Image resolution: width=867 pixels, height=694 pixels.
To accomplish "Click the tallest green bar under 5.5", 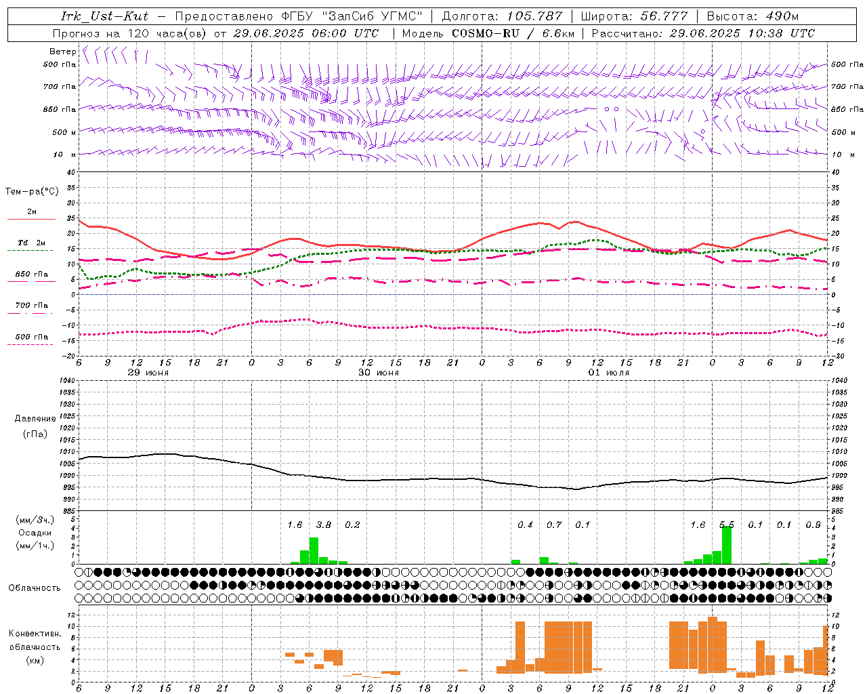I will (727, 545).
